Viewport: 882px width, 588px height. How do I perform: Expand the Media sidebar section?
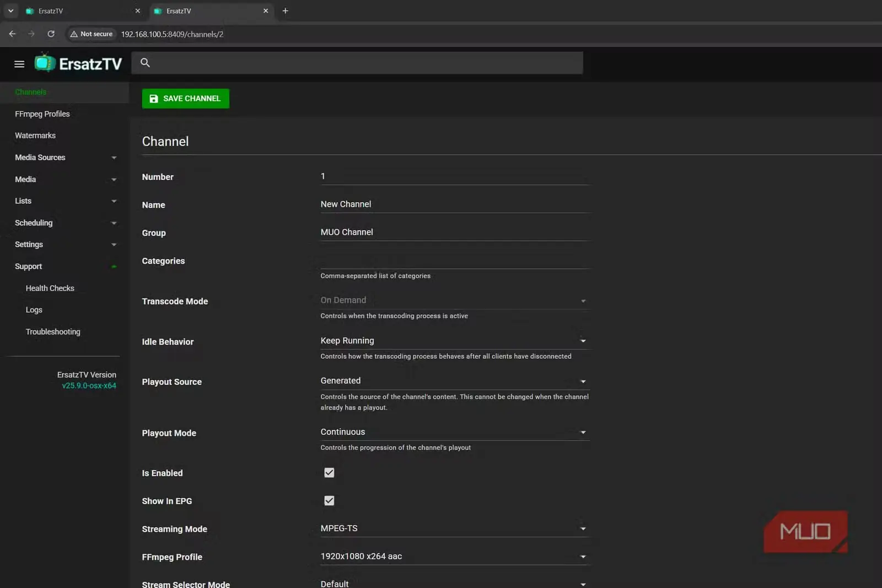(x=65, y=180)
